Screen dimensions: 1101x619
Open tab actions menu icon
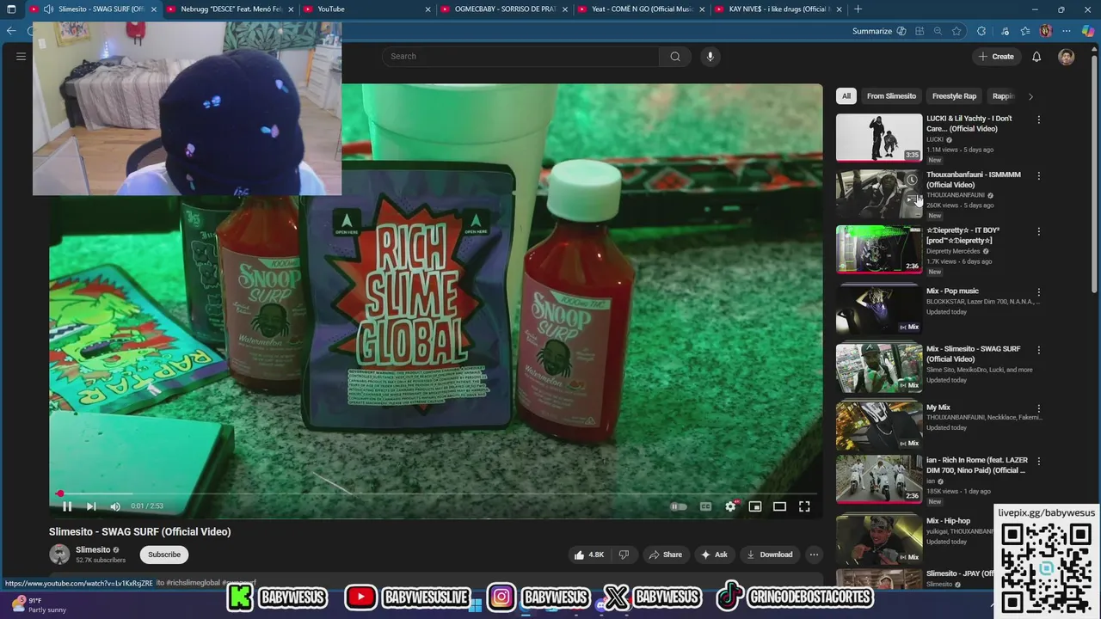pyautogui.click(x=10, y=9)
